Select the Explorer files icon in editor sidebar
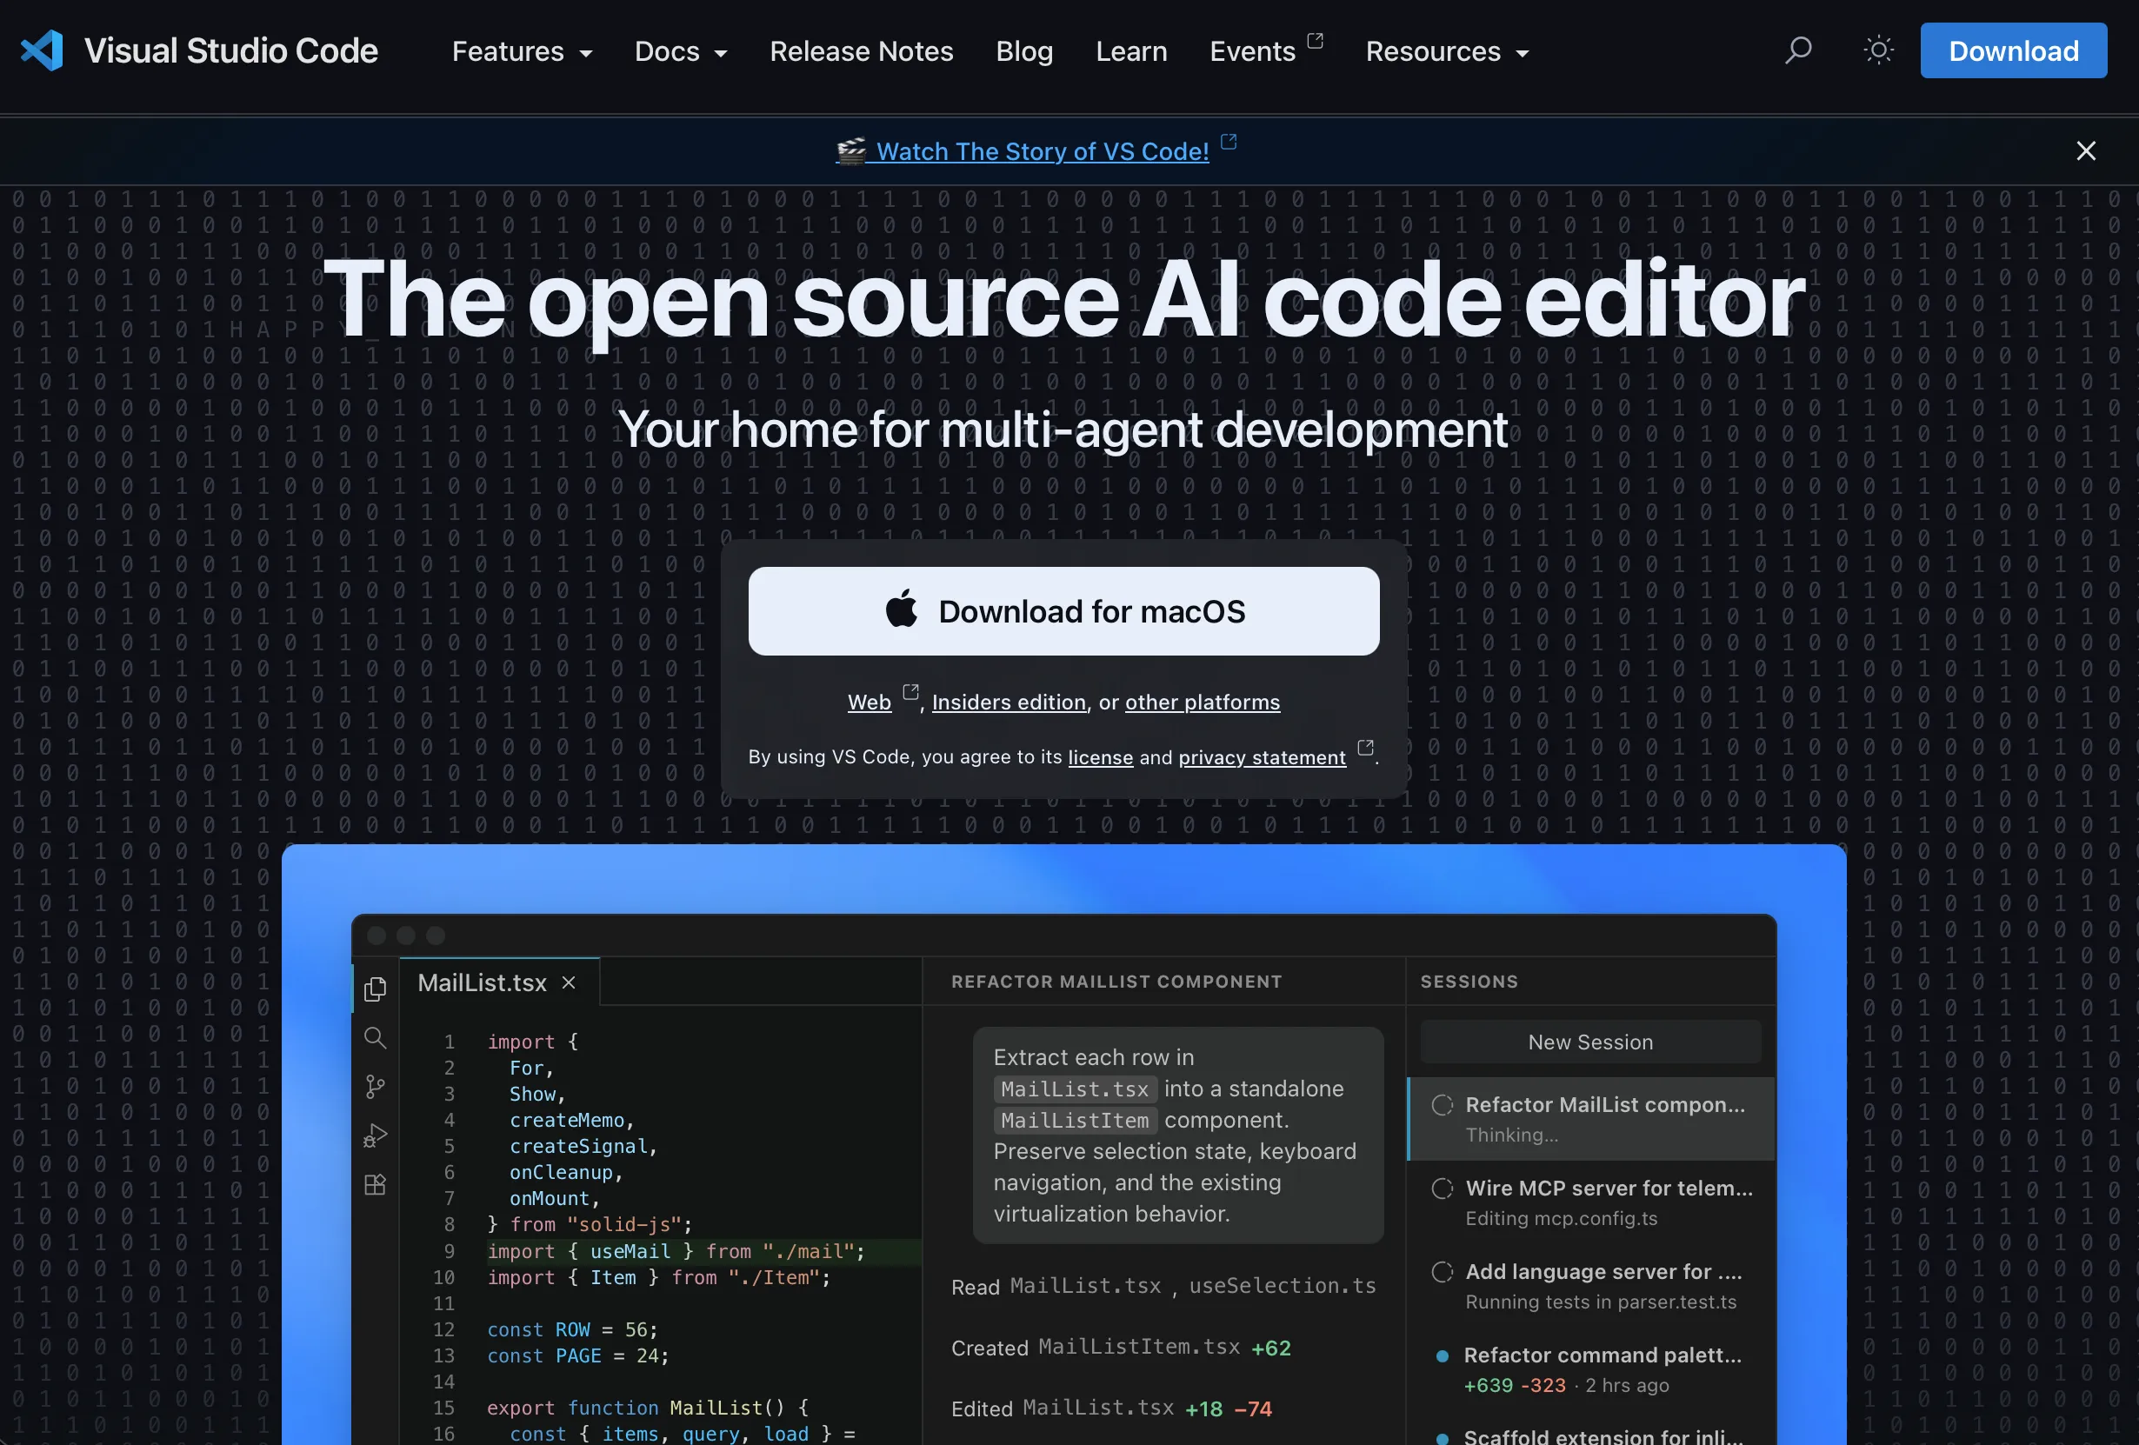The width and height of the screenshot is (2139, 1445). (375, 989)
